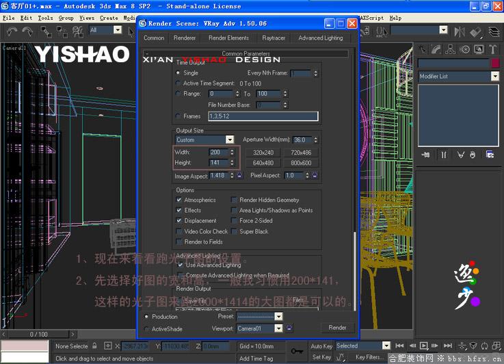Click the Height spinner arrows

point(232,163)
